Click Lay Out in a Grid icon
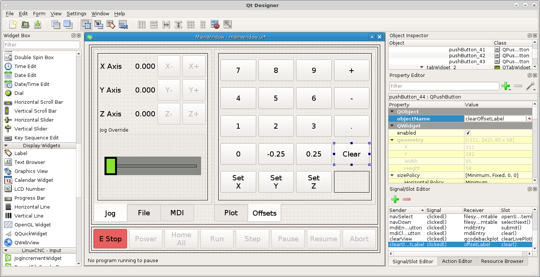The width and height of the screenshot is (540, 277). pyautogui.click(x=191, y=25)
